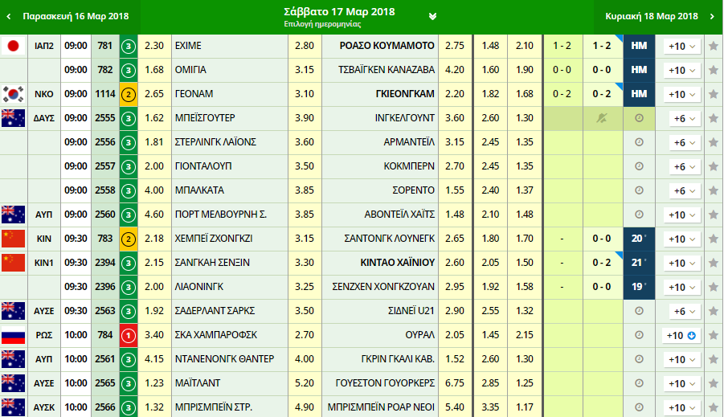Click the clock icon in ΟΥΡΑΛ row
The image size is (724, 417).
[x=639, y=335]
